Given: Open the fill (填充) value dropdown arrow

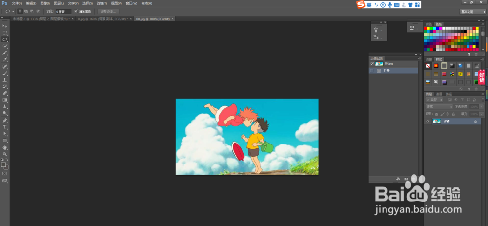Looking at the screenshot, I should (482, 114).
